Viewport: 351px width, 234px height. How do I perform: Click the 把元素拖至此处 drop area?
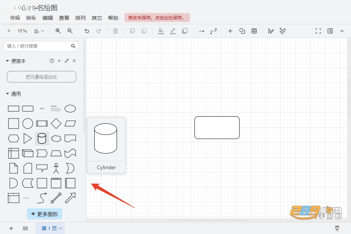click(42, 77)
